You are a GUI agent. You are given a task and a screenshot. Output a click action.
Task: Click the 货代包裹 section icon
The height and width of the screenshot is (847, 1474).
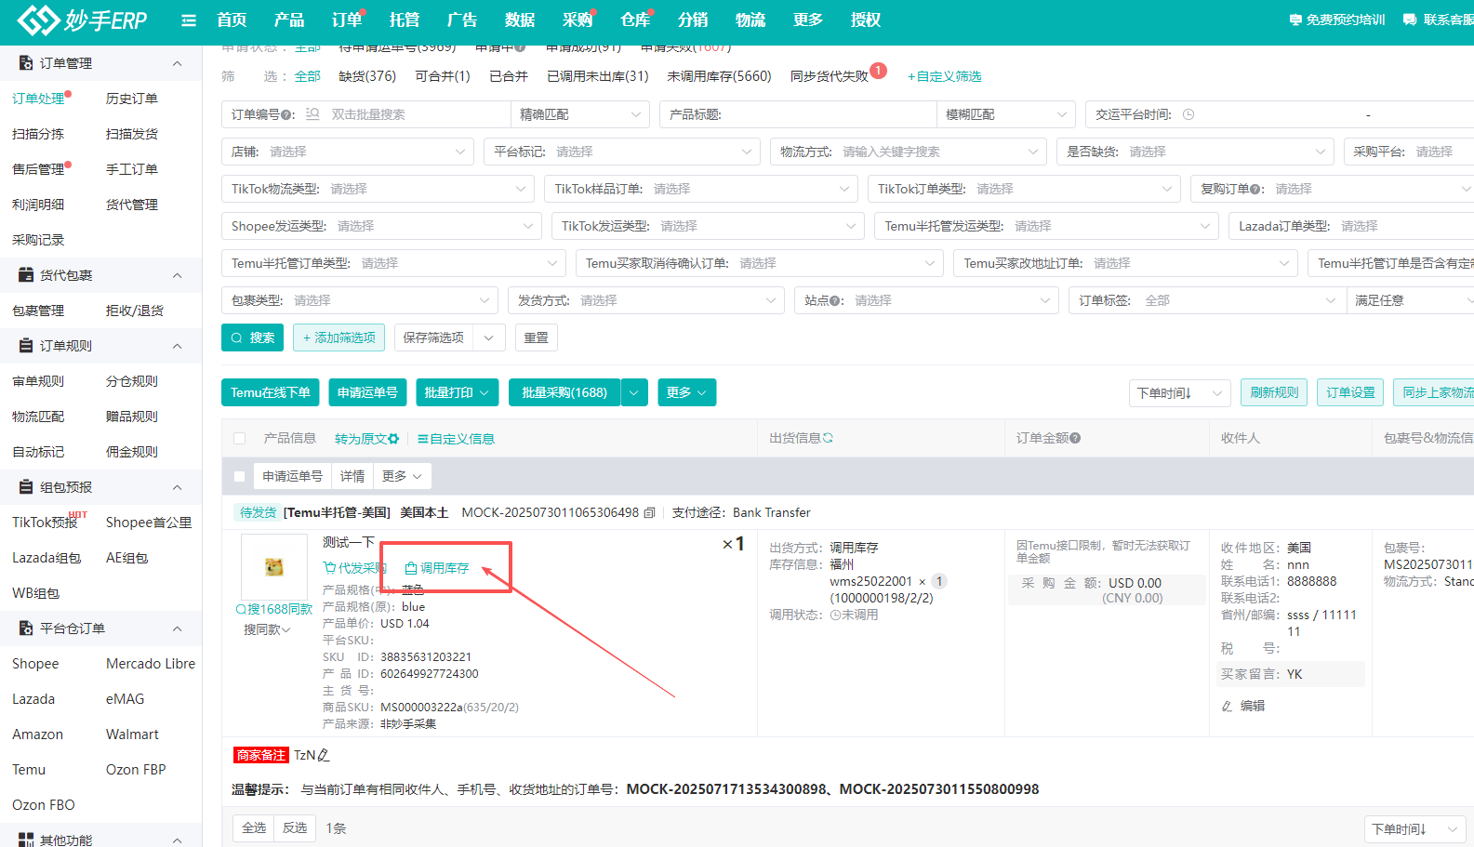pos(26,275)
